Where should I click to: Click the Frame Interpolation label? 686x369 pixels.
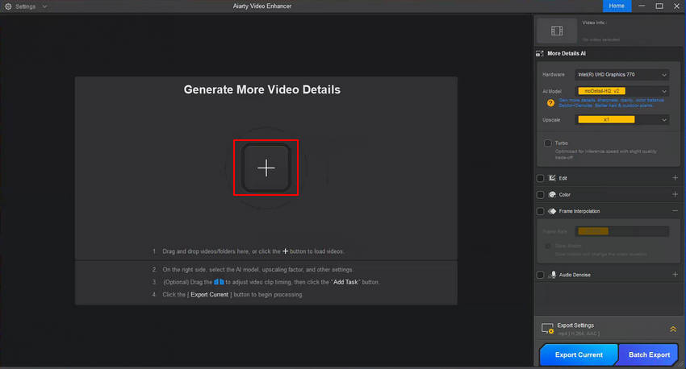pos(579,211)
